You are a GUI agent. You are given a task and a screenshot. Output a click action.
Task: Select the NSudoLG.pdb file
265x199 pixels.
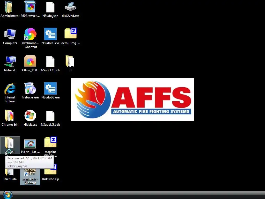pyautogui.click(x=50, y=116)
